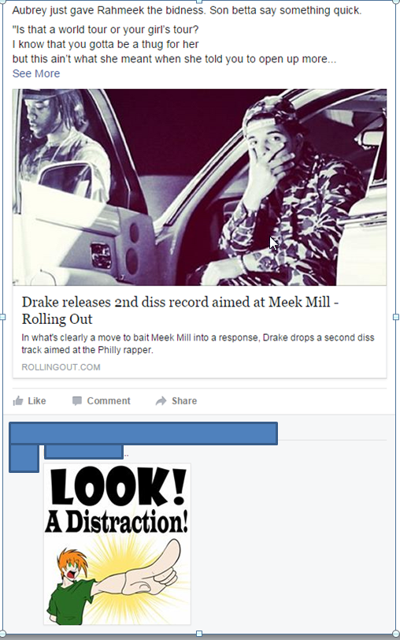This screenshot has width=400, height=640.
Task: Open article headline 'Drake releases 2nd diss record'
Action: (180, 311)
